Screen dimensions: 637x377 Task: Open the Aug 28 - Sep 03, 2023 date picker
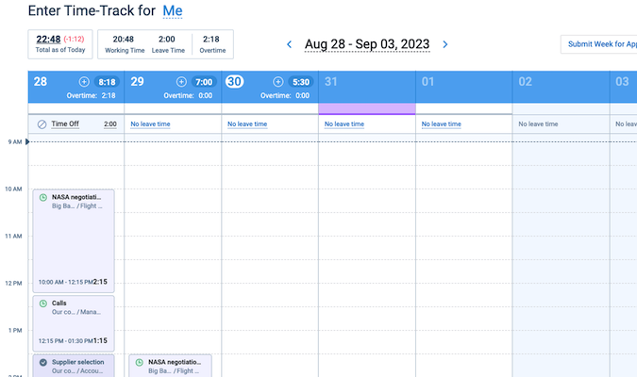coord(367,44)
